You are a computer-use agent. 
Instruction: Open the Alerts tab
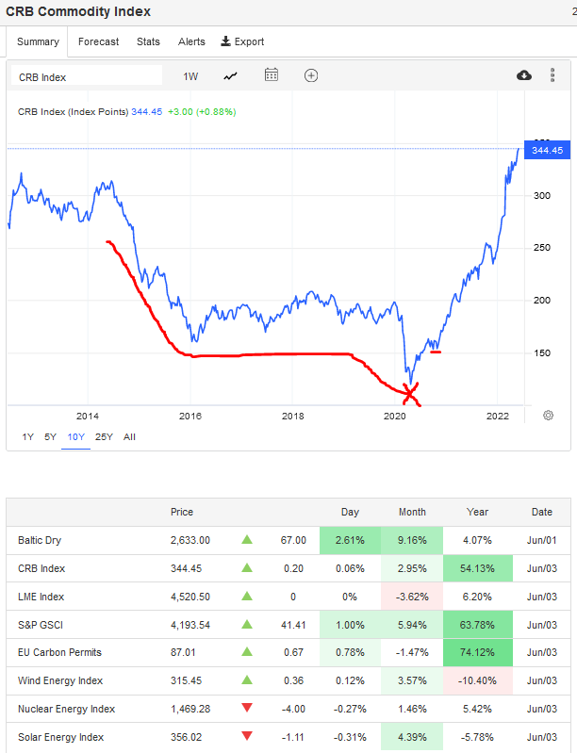tap(191, 41)
